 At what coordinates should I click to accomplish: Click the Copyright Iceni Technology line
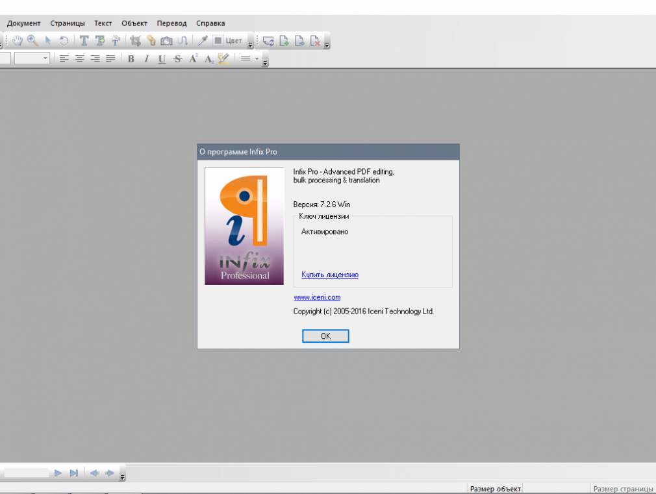pos(364,311)
